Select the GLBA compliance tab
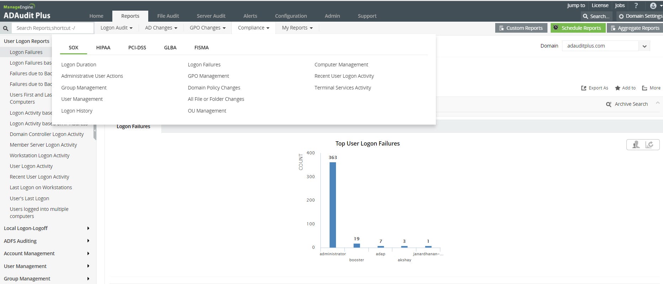Screen dimensions: 663x284 click(170, 48)
